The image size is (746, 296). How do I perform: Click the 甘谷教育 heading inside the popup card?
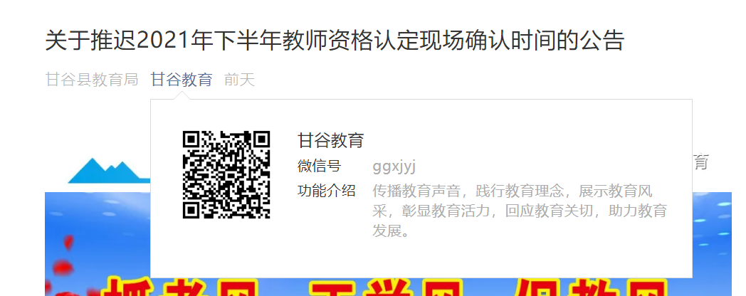tap(331, 140)
